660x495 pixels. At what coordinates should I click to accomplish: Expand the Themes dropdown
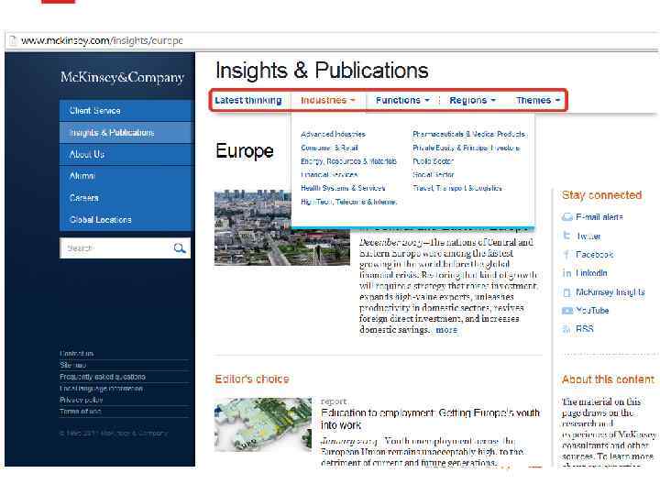[538, 100]
